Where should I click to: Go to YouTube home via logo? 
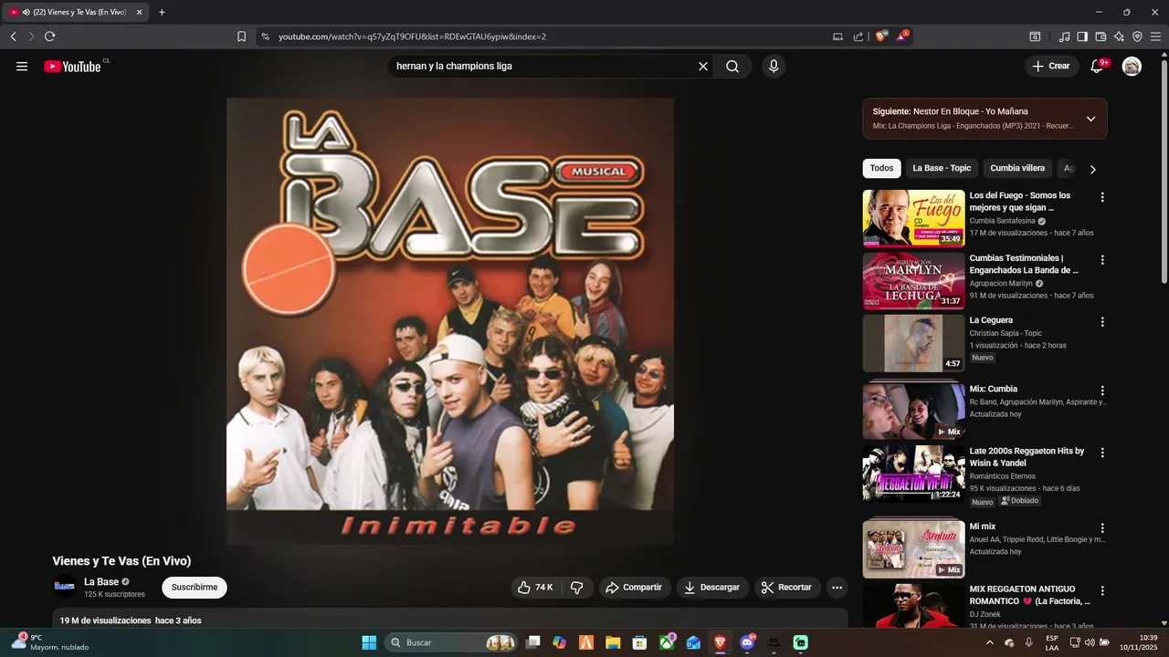72,66
